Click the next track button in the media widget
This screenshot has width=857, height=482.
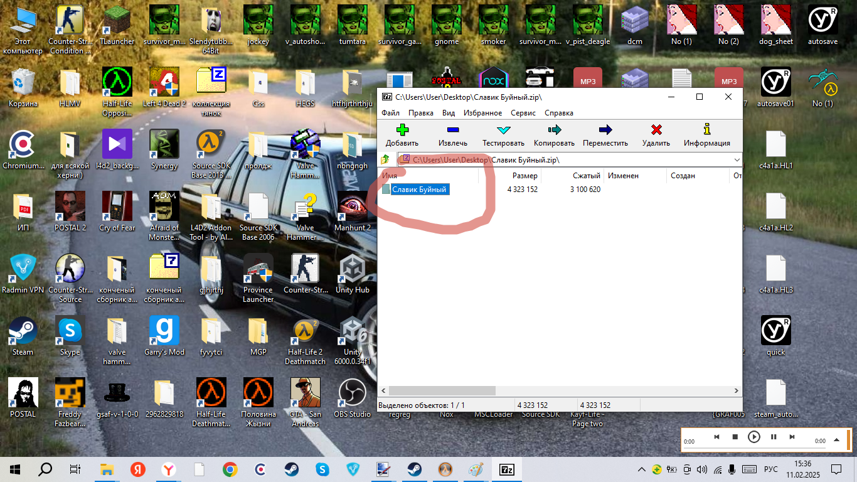(x=792, y=437)
